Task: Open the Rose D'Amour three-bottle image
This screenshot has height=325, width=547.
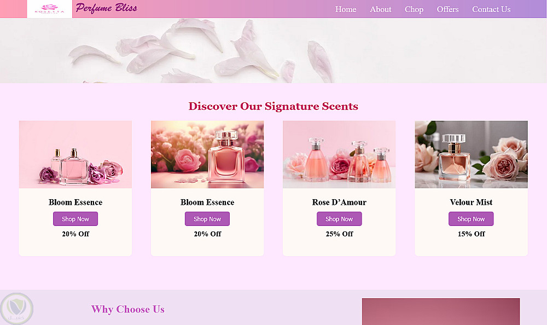Action: click(x=339, y=154)
